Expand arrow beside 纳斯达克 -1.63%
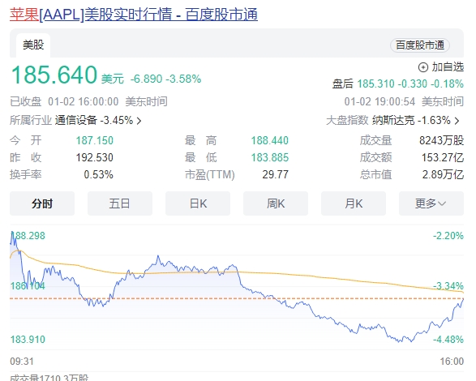 click(457, 121)
